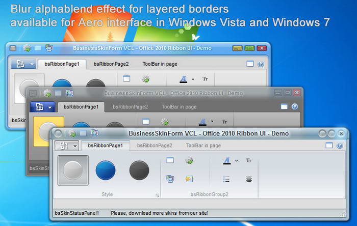
Task: Click the folder favorite icon in front ribbon
Action: coord(189,179)
